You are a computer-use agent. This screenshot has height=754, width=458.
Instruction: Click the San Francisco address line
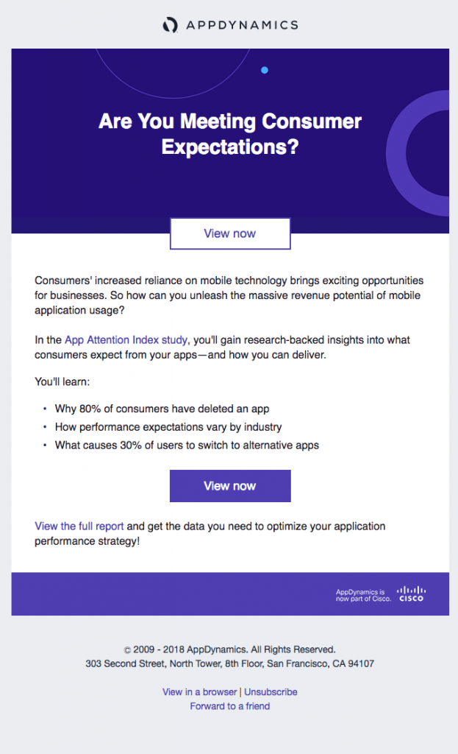point(229,663)
